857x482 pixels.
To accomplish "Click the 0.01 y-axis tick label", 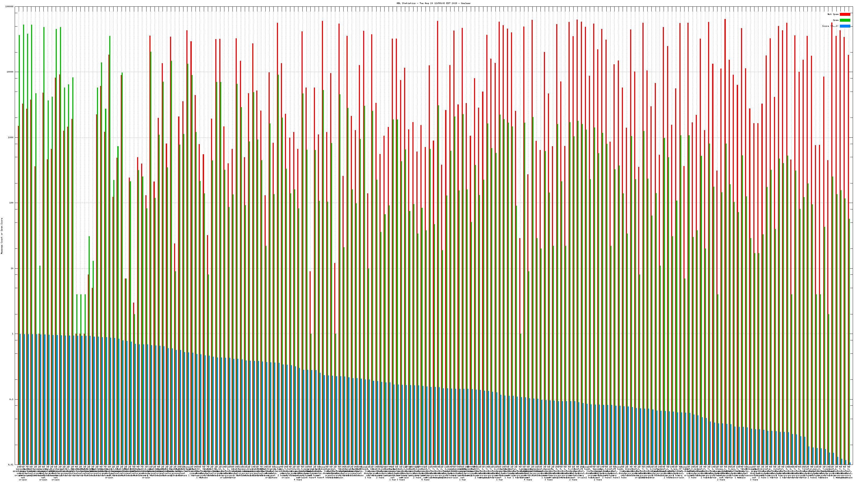I will pos(11,465).
